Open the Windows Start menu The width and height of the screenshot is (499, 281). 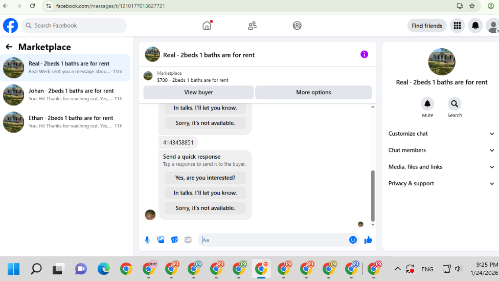pos(13,269)
